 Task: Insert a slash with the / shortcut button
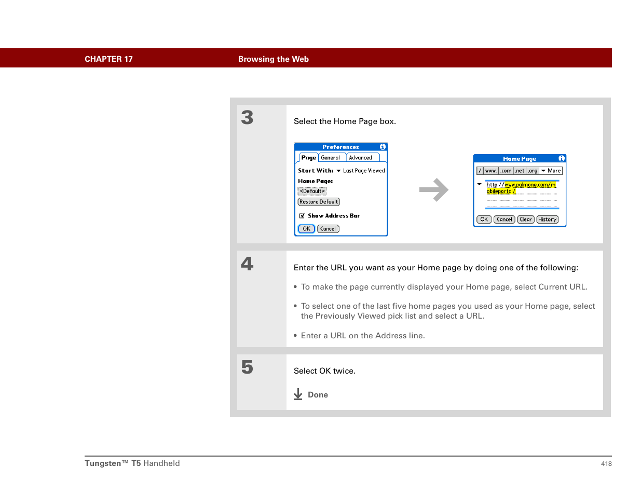(480, 171)
